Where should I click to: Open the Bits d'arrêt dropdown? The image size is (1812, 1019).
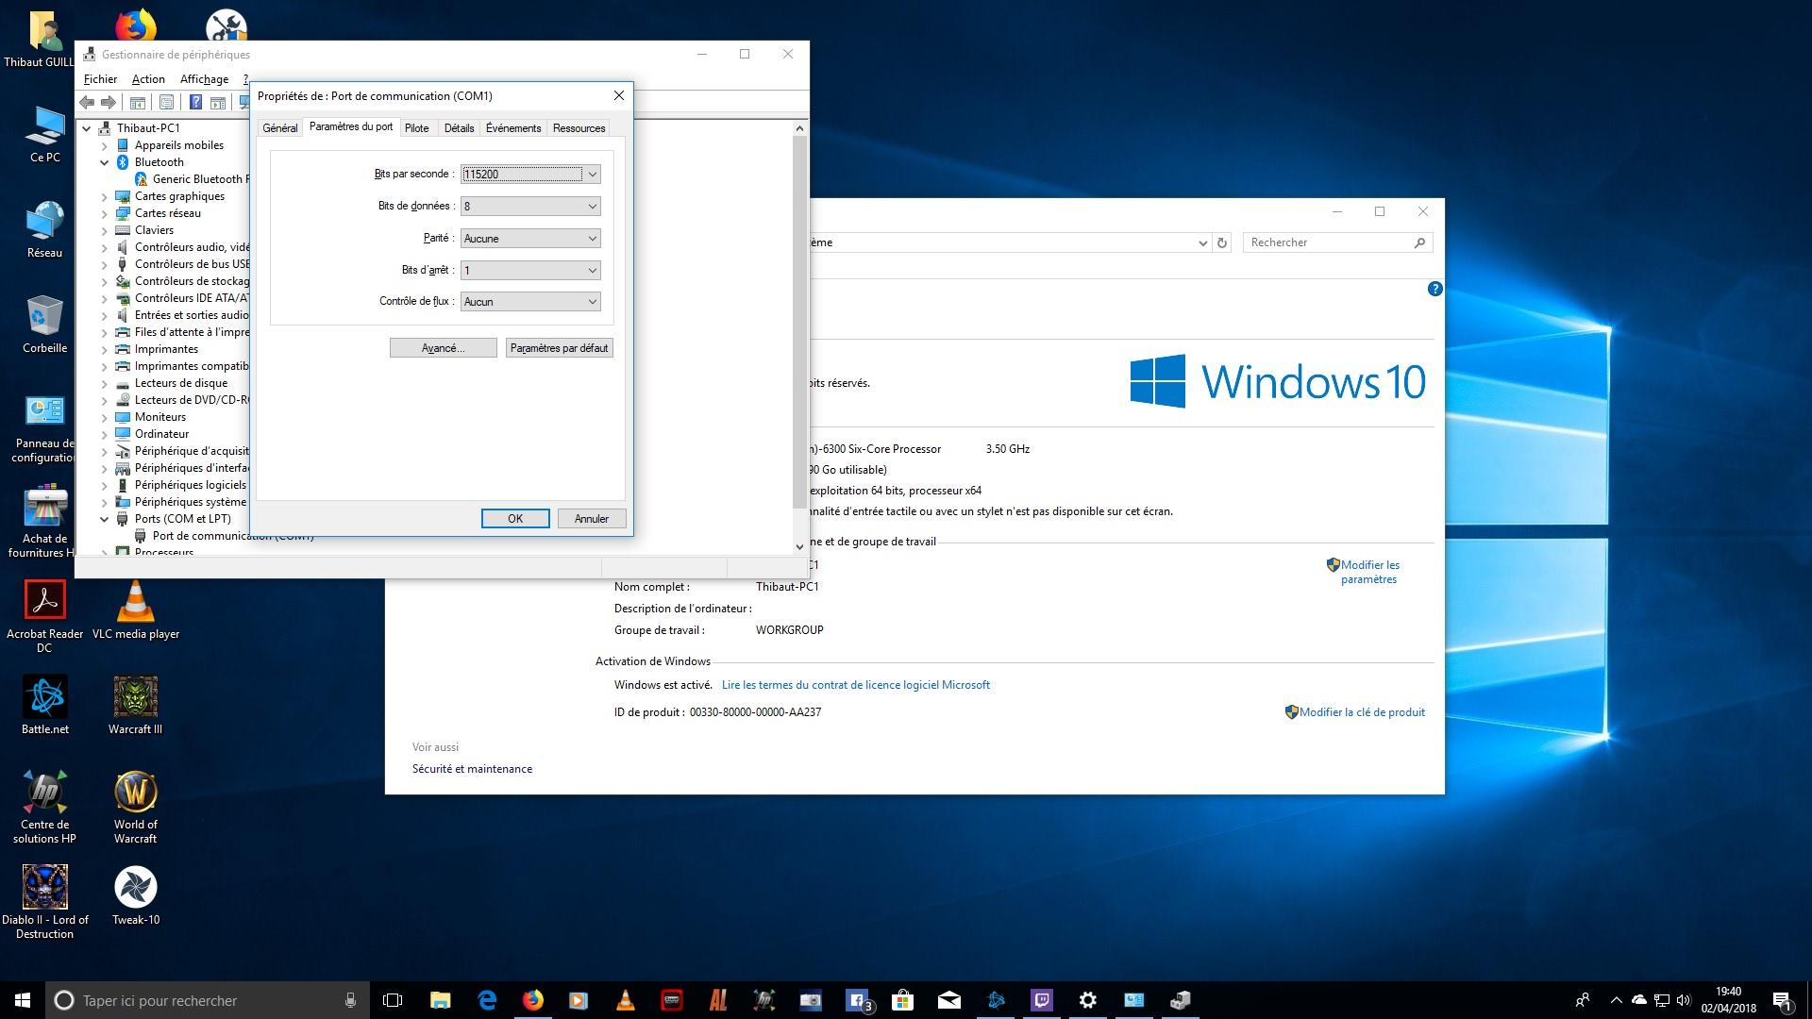[530, 270]
